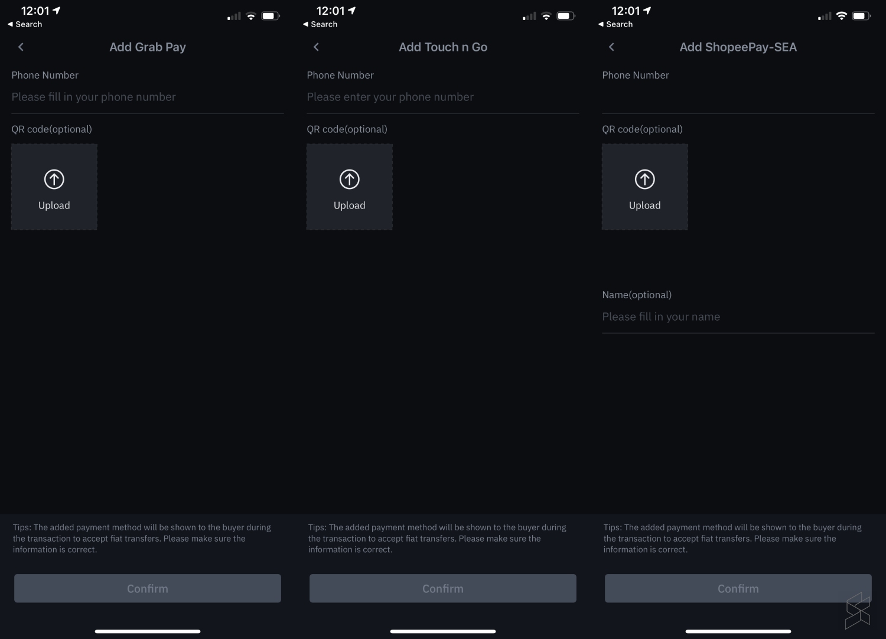The height and width of the screenshot is (639, 886).
Task: Tap home indicator bar under Touch n Go
Action: pyautogui.click(x=443, y=631)
